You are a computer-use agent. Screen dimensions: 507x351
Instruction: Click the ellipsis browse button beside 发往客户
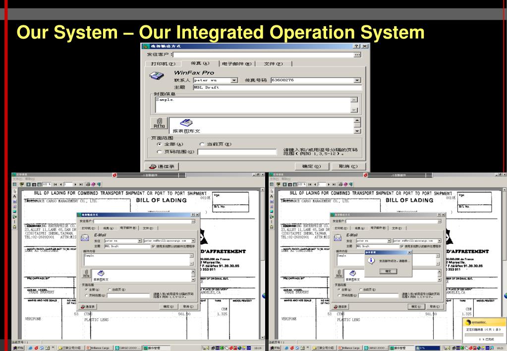point(357,55)
